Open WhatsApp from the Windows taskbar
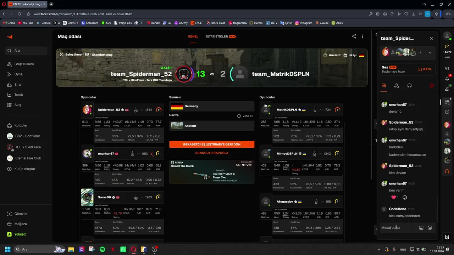454x255 pixels. (123, 249)
